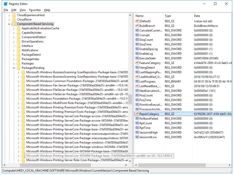Open the Edit menu
Viewport: 234px width, 175px height.
(x=13, y=10)
